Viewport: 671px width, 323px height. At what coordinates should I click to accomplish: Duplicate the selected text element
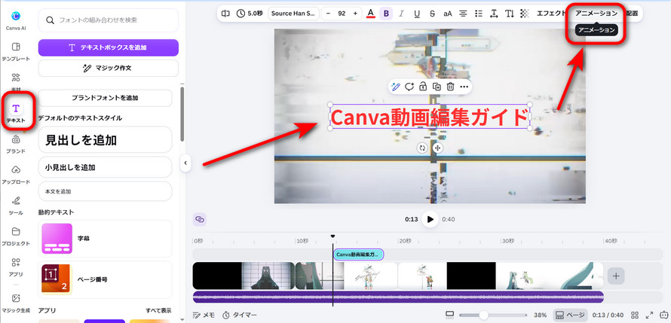[x=437, y=87]
